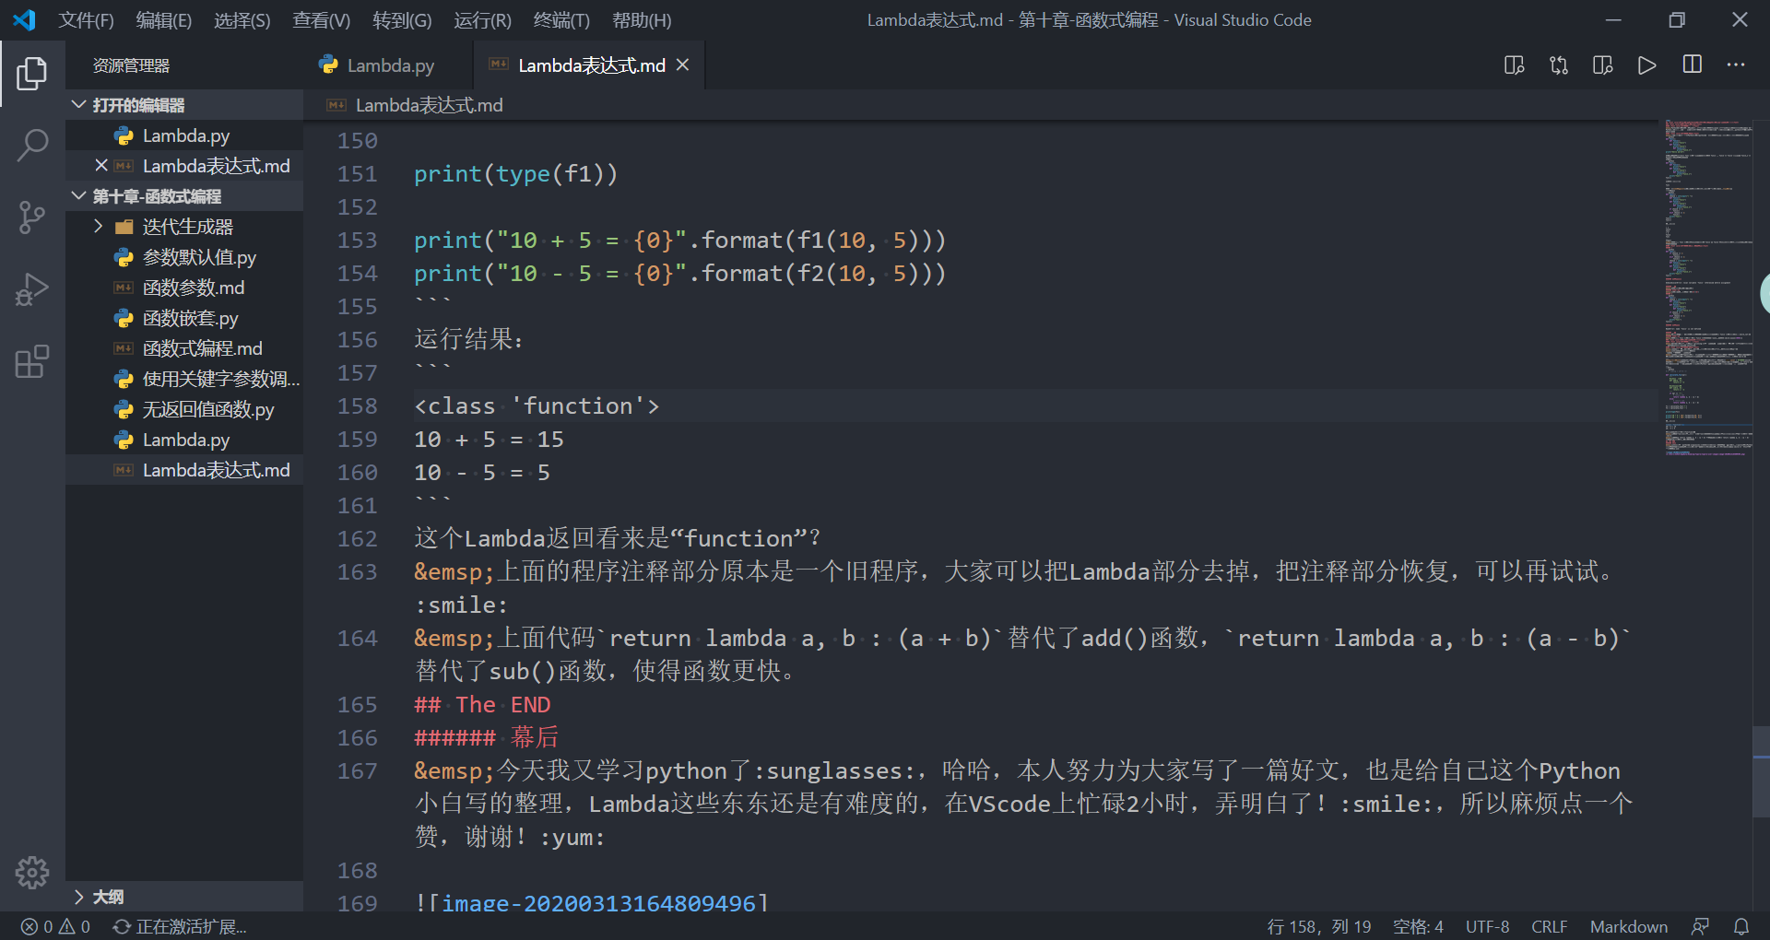Click the Run triangle icon in editor toolbar
This screenshot has width=1770, height=940.
1647,65
